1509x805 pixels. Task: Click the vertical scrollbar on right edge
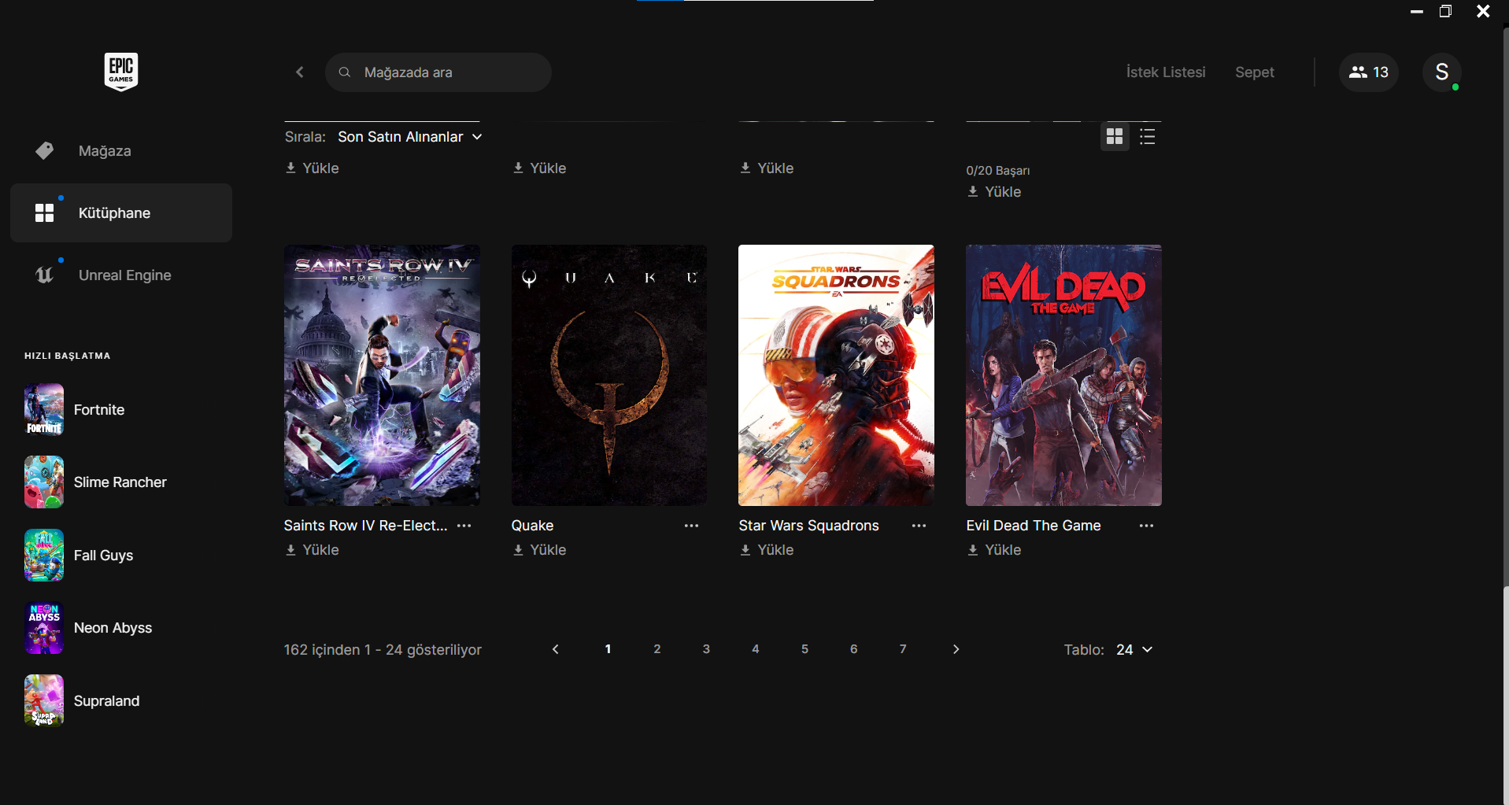coord(1505,307)
